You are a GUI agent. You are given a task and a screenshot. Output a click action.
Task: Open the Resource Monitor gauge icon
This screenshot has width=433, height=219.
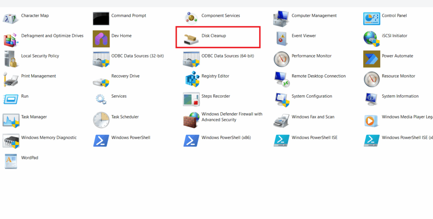point(371,79)
